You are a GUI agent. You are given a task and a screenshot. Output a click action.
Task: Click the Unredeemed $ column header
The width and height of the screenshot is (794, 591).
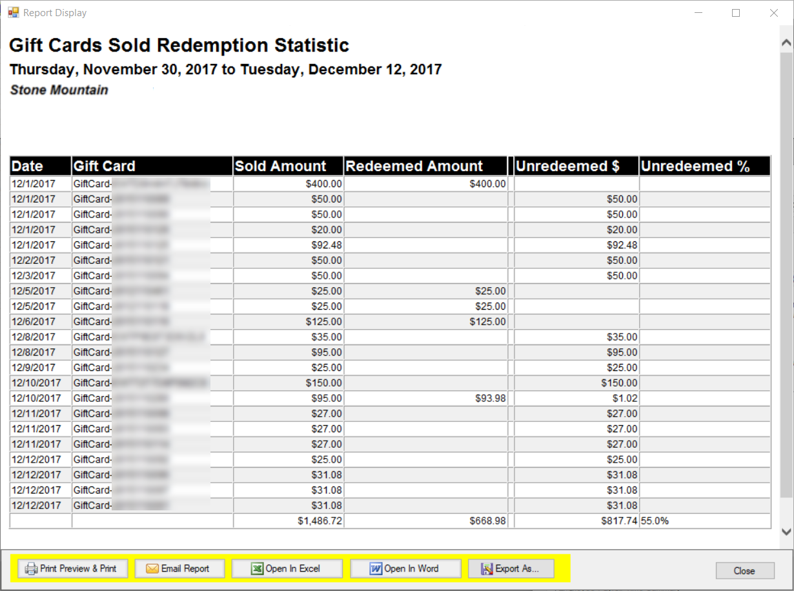click(576, 166)
